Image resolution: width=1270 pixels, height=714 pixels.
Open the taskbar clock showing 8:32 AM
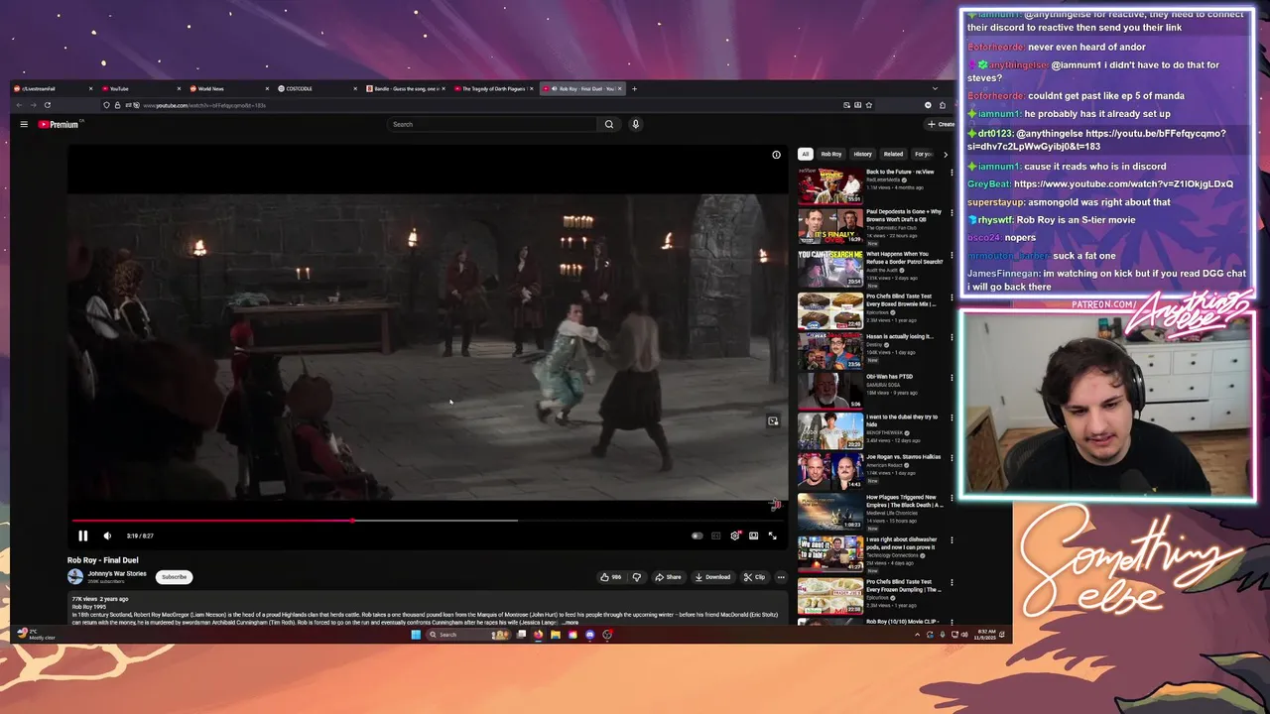(985, 634)
